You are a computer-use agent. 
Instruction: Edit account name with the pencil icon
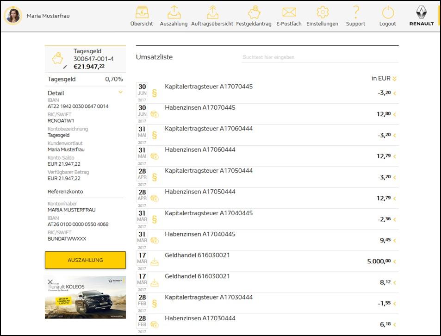pyautogui.click(x=65, y=67)
